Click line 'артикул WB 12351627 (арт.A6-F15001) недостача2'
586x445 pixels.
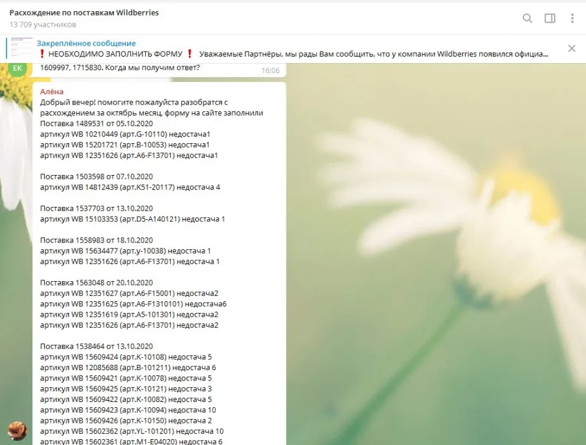129,293
